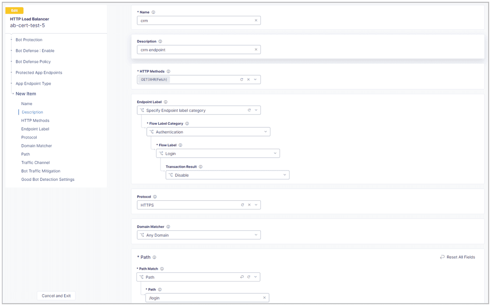
Task: Jump to Good Bot Detection Settings
Action: [48, 180]
